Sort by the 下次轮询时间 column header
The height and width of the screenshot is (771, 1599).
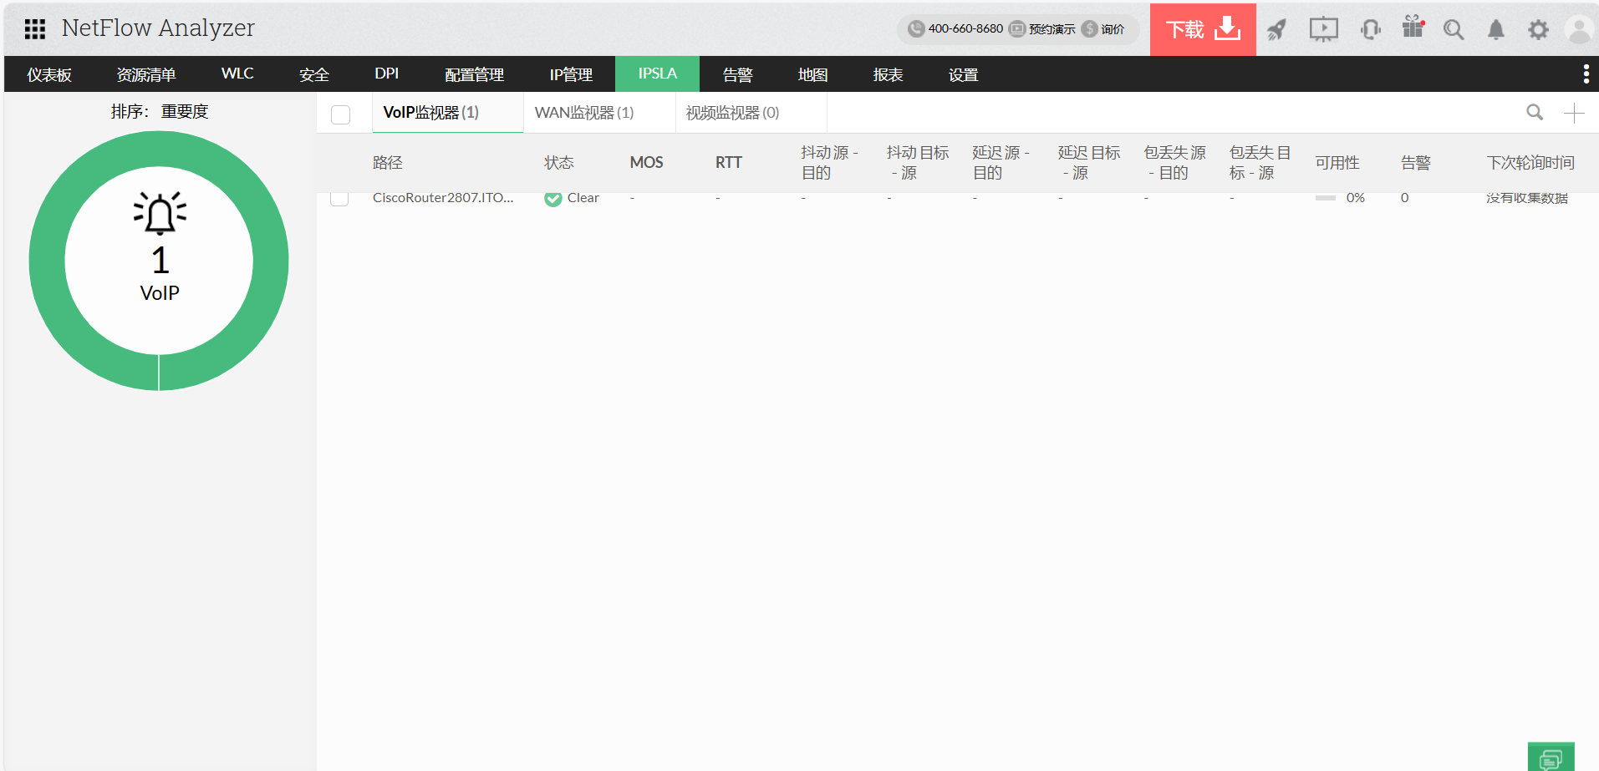tap(1530, 163)
